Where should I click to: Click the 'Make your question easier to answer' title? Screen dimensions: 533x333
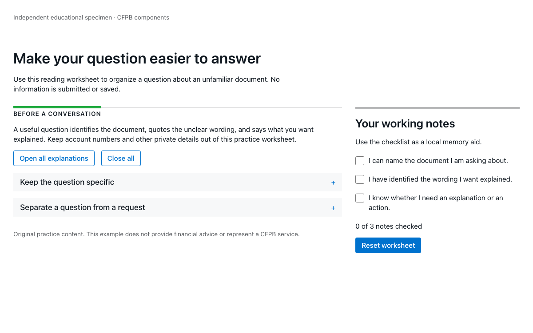click(x=137, y=58)
